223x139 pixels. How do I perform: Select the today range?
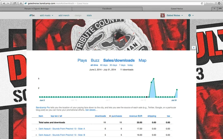click(x=130, y=65)
